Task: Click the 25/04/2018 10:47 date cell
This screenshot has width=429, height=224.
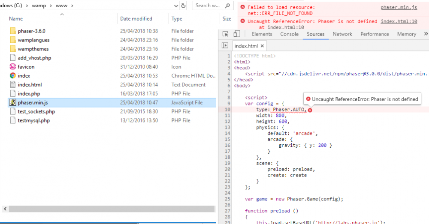Action: click(x=139, y=102)
